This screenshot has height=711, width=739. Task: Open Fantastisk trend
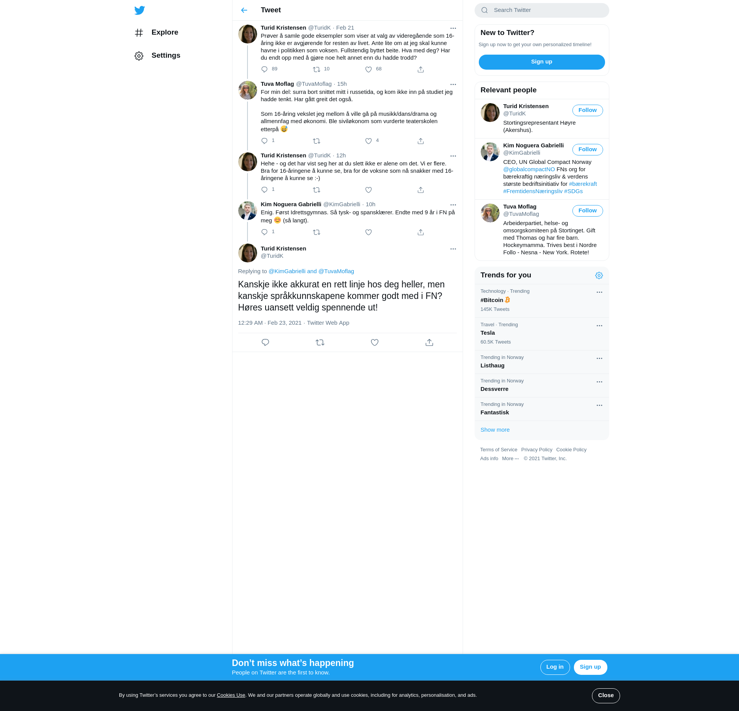[x=542, y=409]
